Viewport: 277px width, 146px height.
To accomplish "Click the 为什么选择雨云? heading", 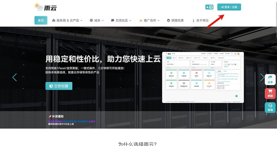I will click(x=137, y=144).
